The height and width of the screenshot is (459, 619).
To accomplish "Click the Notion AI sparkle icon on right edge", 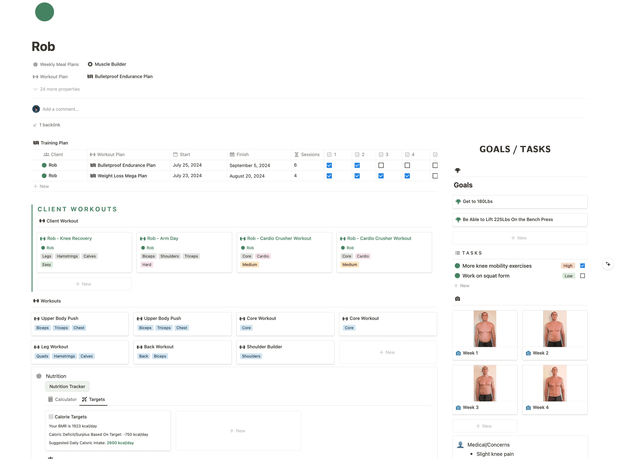I will (x=608, y=264).
